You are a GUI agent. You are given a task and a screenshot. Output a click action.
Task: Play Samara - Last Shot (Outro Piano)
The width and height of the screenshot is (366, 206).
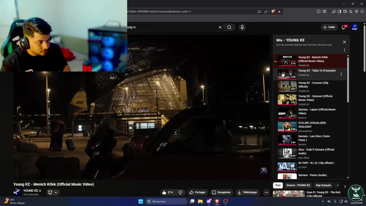tap(310, 140)
